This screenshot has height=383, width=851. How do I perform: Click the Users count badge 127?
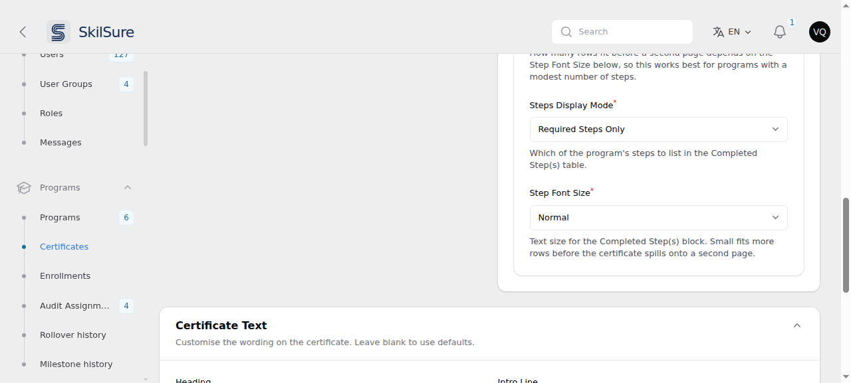[x=121, y=56]
